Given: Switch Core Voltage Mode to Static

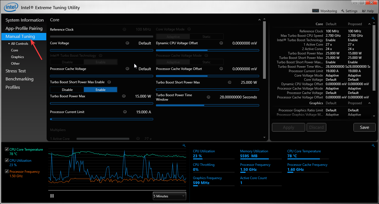Looking at the screenshot, I should click(206, 36).
